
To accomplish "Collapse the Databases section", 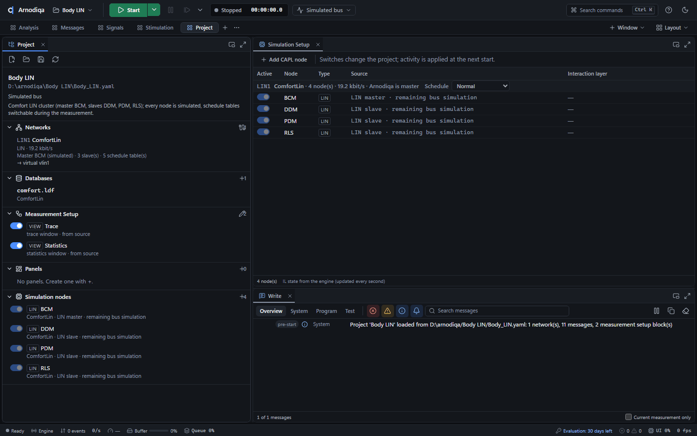I will (9, 178).
